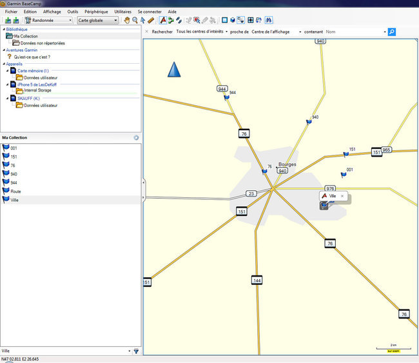Viewport: 419px width, 363px height.
Task: Select the New Track footprints tool
Action: pos(179,20)
